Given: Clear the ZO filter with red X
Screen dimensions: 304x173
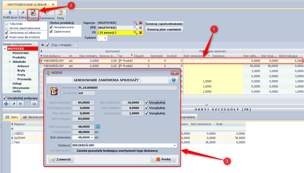Looking at the screenshot, I should tap(141, 33).
